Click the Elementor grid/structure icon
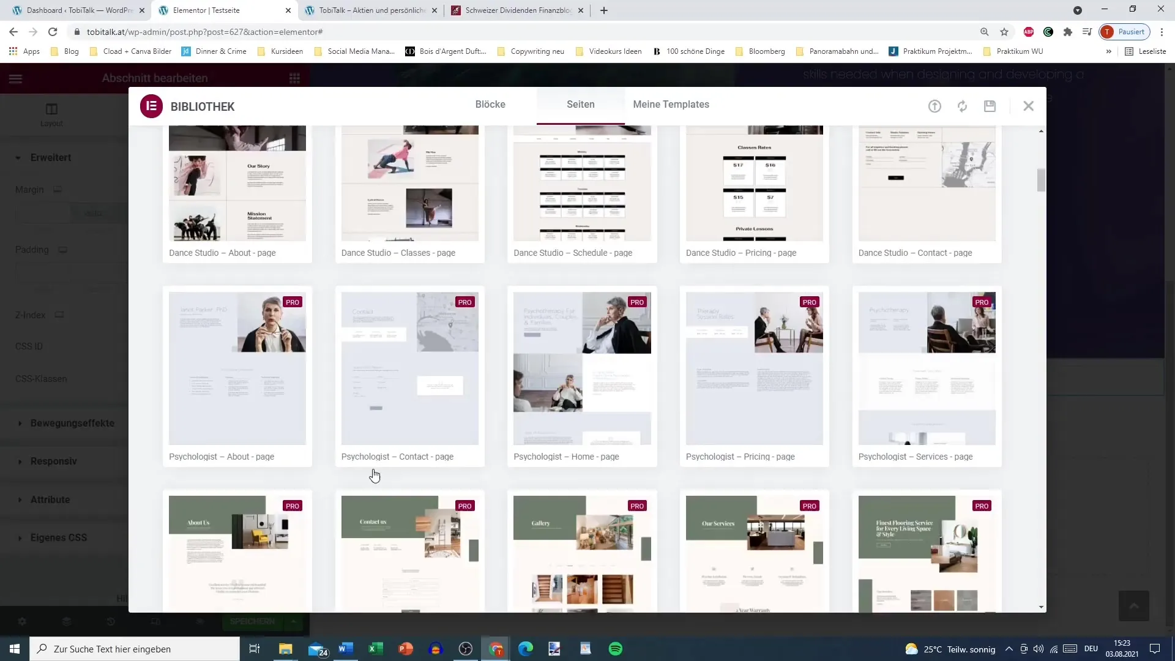The width and height of the screenshot is (1175, 661). pyautogui.click(x=296, y=78)
